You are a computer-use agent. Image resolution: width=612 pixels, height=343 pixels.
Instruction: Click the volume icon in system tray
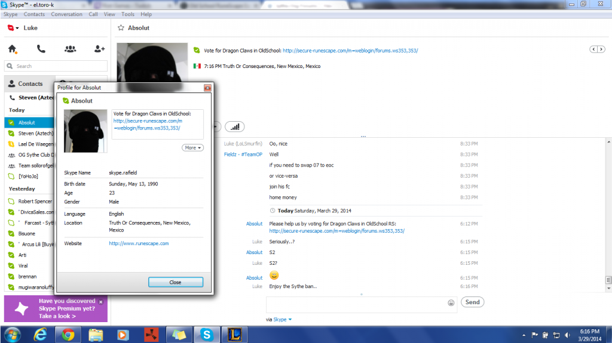point(568,335)
